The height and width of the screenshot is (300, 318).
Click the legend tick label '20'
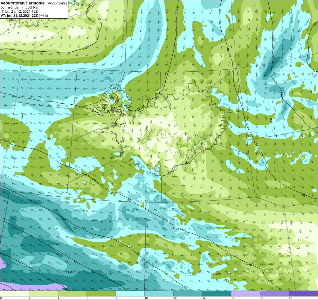290,298
